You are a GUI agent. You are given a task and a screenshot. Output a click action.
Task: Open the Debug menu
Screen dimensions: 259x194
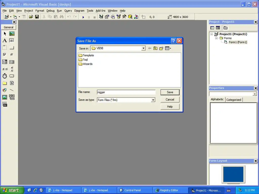pyautogui.click(x=50, y=11)
